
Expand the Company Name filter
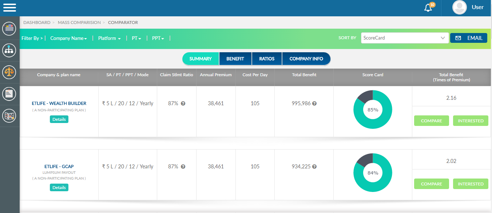(68, 38)
